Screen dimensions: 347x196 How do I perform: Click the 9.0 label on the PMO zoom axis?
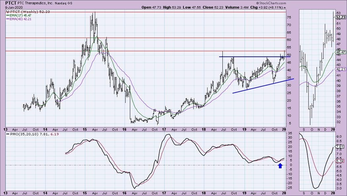339,137
